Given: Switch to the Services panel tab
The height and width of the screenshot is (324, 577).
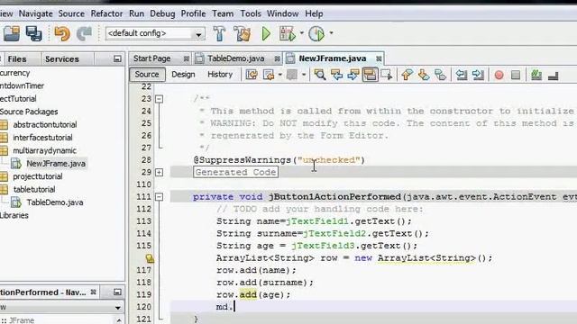Looking at the screenshot, I should (62, 59).
